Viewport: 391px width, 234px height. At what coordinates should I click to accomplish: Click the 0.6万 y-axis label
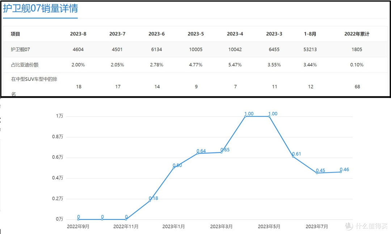coord(57,157)
